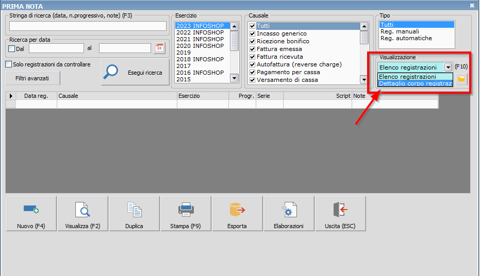
Task: Click the calendar date picker icon
Action: 159,48
